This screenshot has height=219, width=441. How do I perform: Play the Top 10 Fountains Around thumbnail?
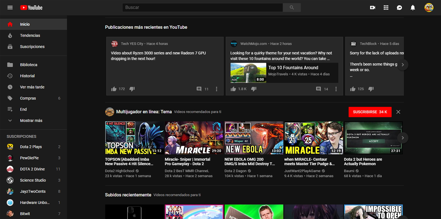(x=248, y=73)
